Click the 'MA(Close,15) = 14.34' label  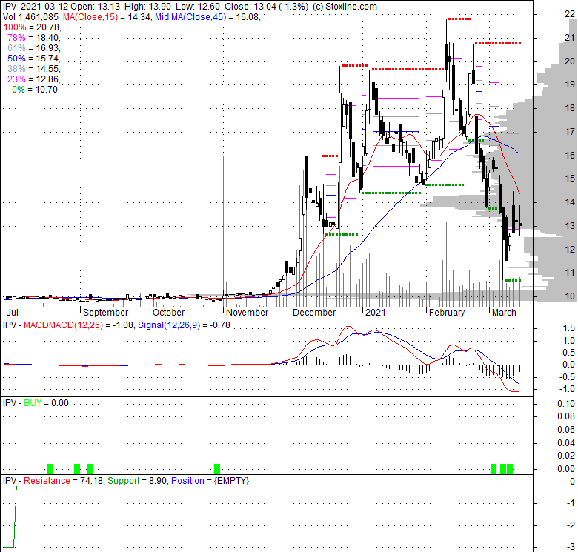106,17
